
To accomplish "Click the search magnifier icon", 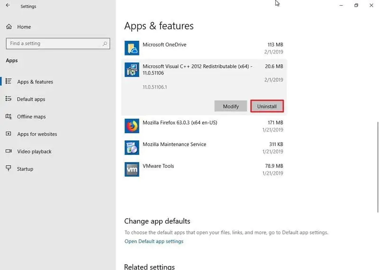I will [x=105, y=44].
